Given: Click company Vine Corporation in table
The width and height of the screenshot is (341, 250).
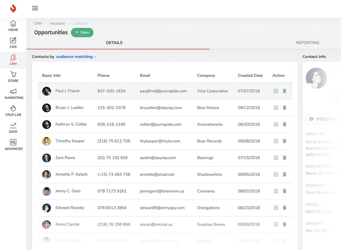Looking at the screenshot, I should 213,91.
